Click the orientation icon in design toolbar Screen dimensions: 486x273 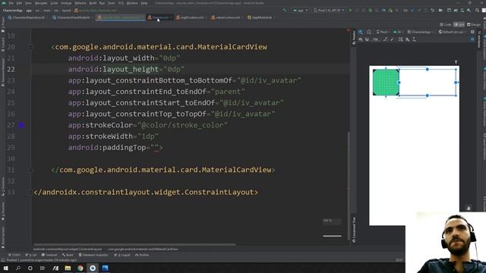tap(369, 32)
